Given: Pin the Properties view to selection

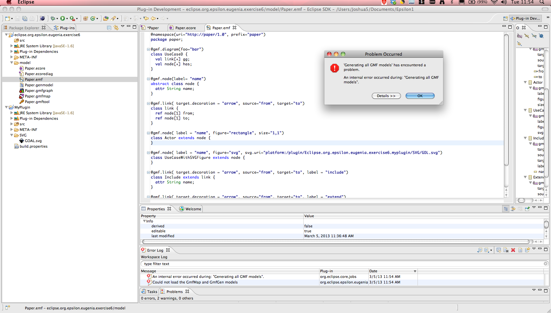Looking at the screenshot, I should pos(527,209).
